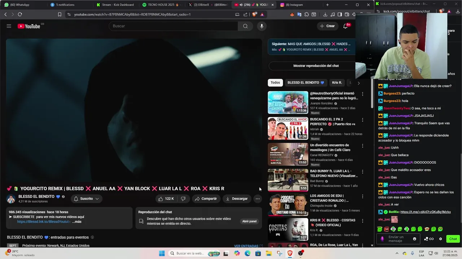Switch to the TECNO HOUSE 2025 tab
Viewport: 462px width, 259px height.
pyautogui.click(x=161, y=5)
